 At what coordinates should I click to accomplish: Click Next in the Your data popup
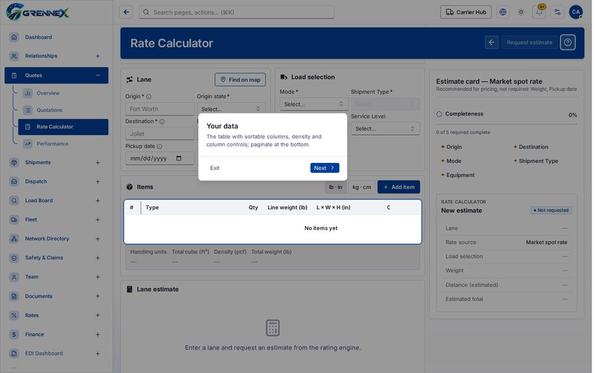[x=325, y=168]
